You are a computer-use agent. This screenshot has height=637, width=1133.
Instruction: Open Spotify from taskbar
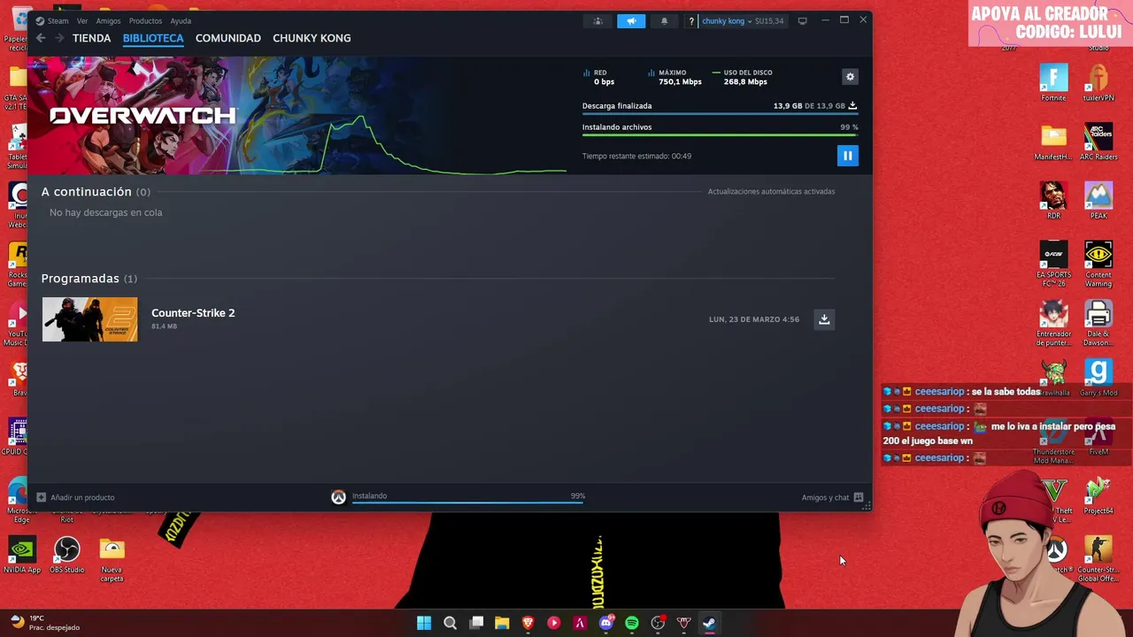632,623
